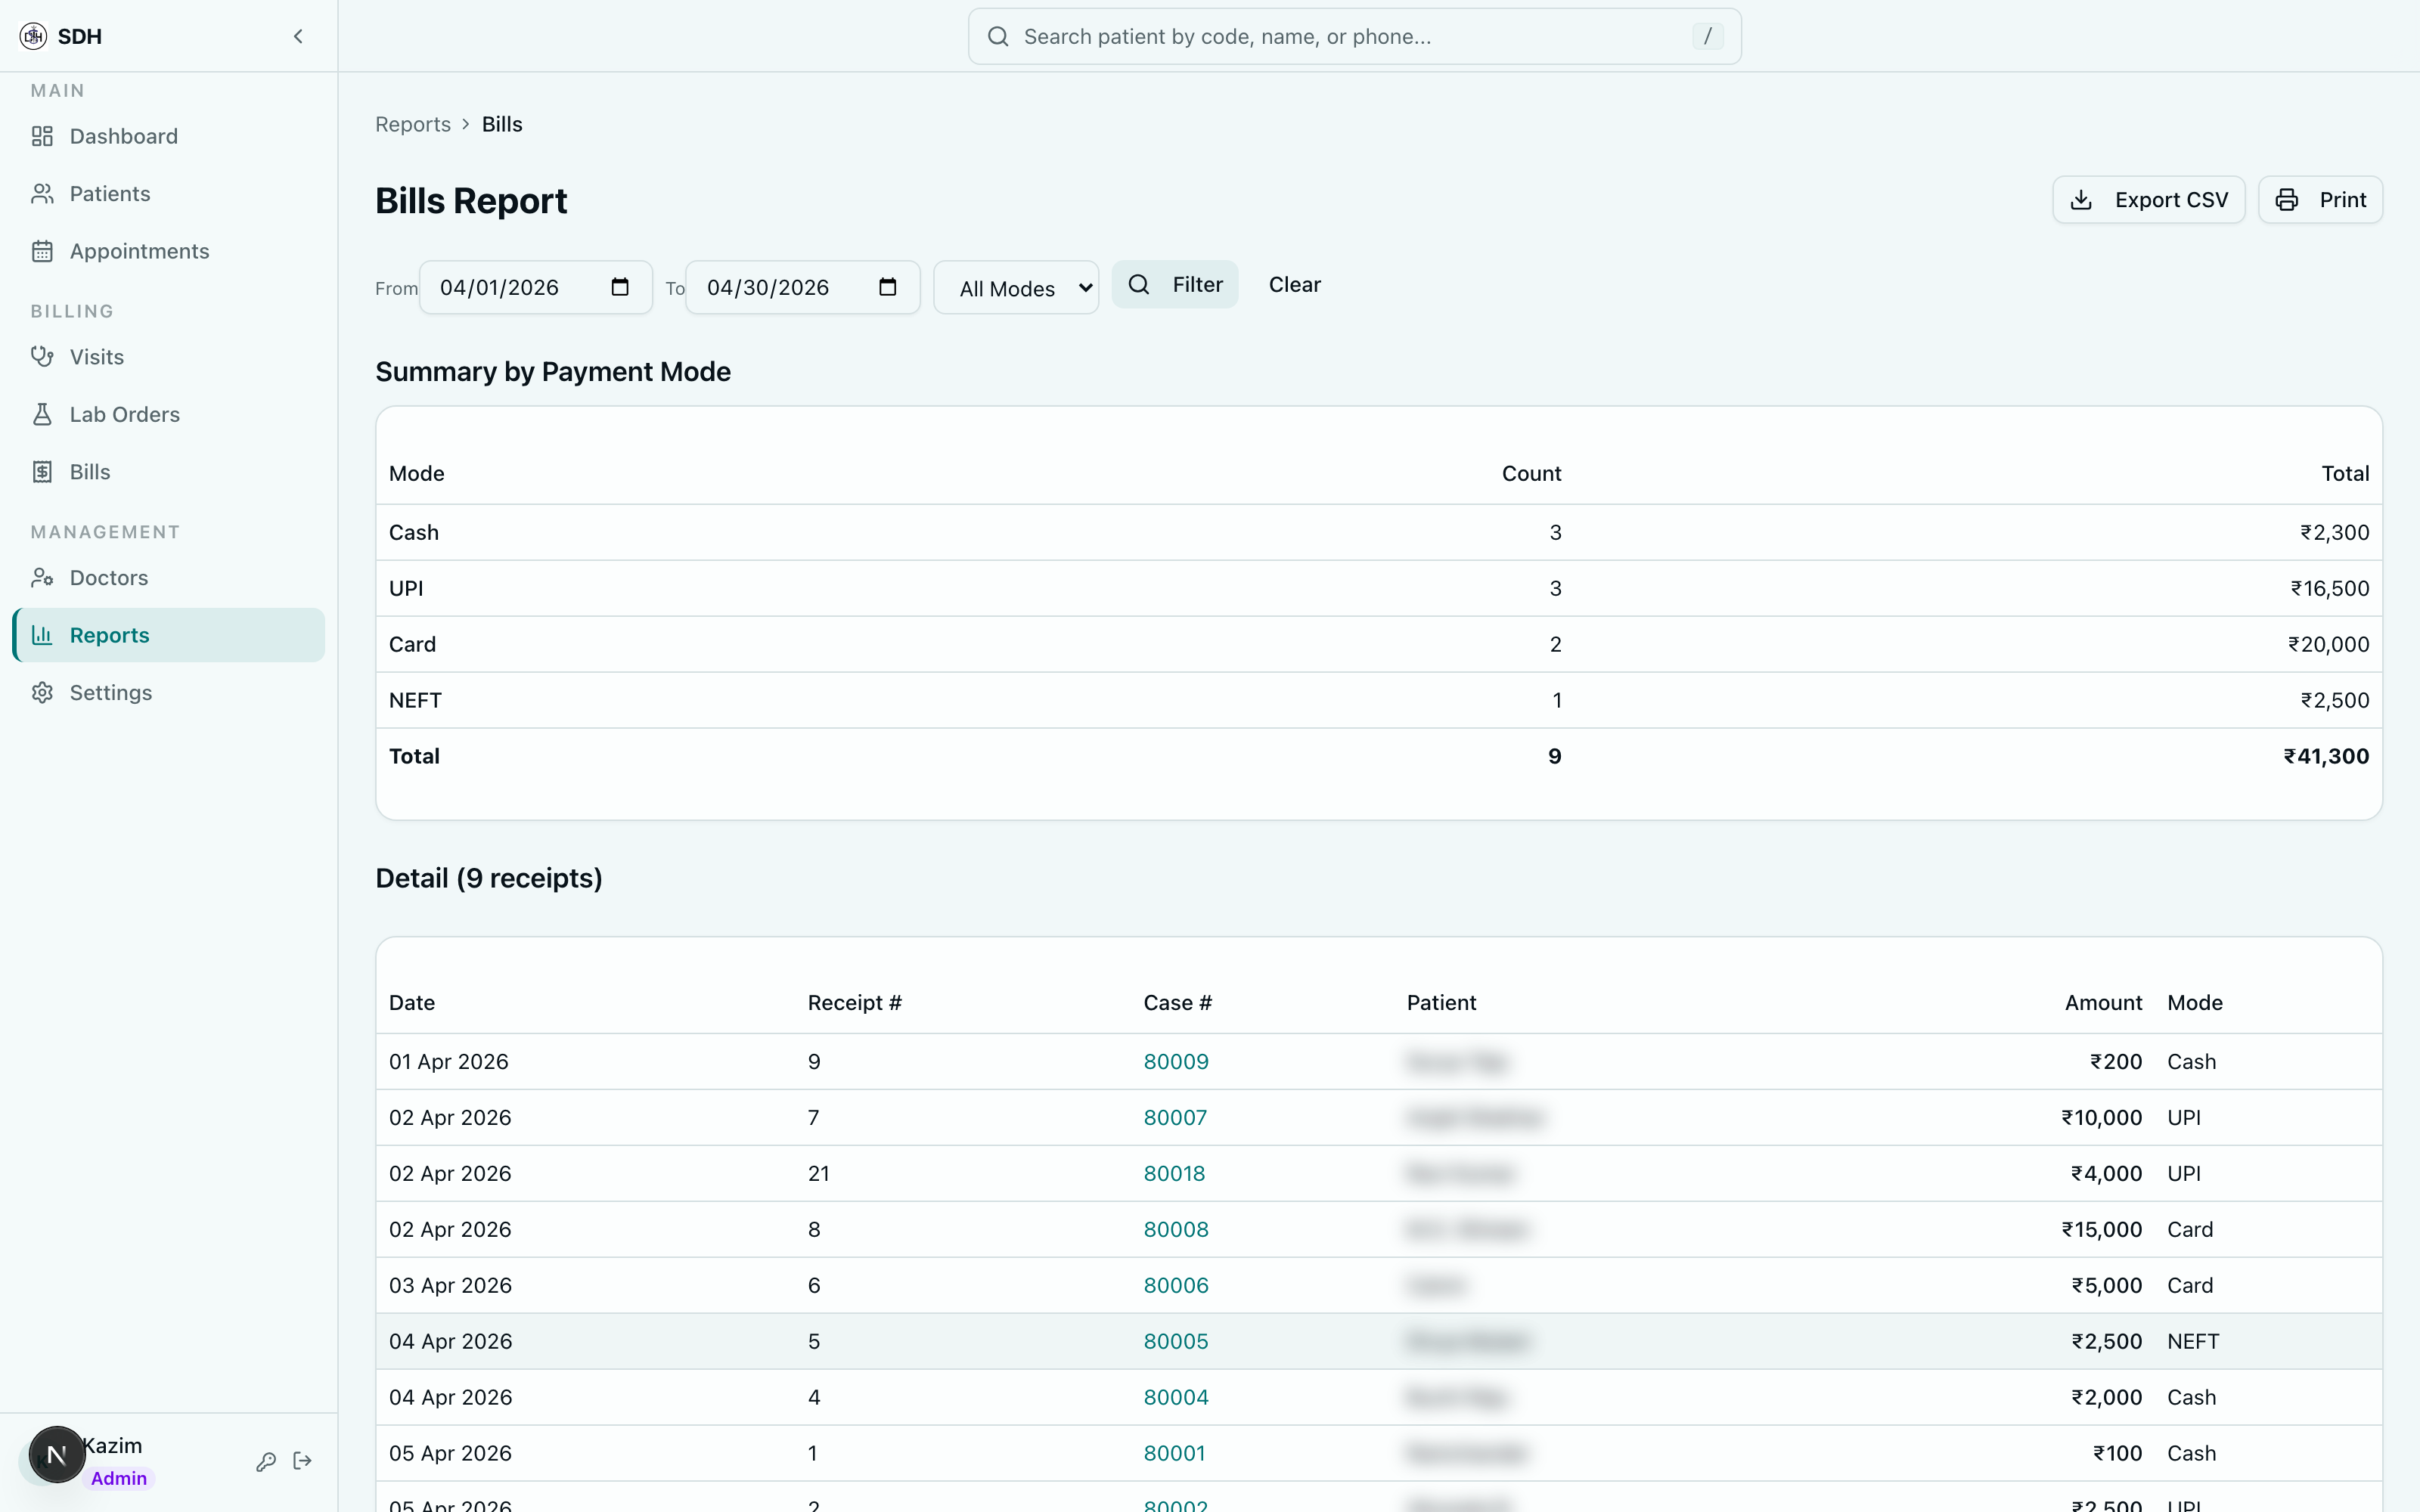Click the amount ₹15,000 in detail table
The image size is (2420, 1512).
[2101, 1230]
